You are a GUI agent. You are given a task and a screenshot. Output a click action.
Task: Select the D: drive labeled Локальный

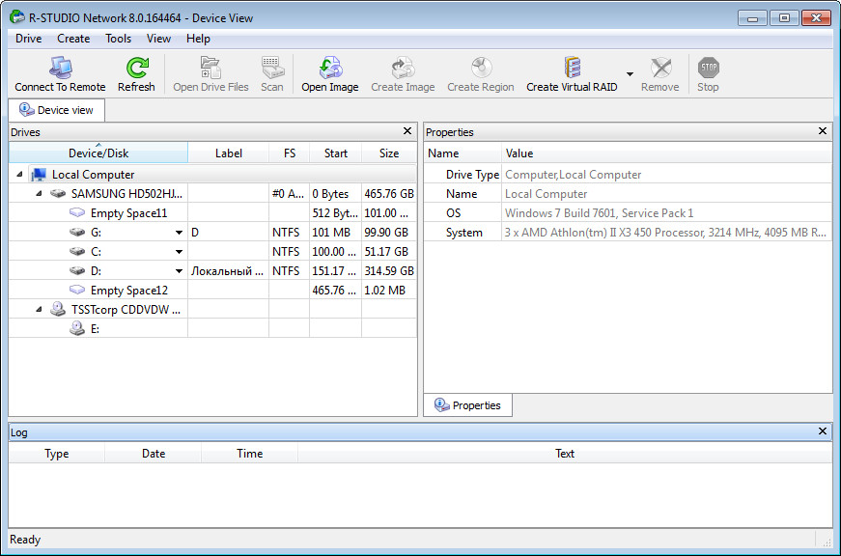[x=97, y=270]
